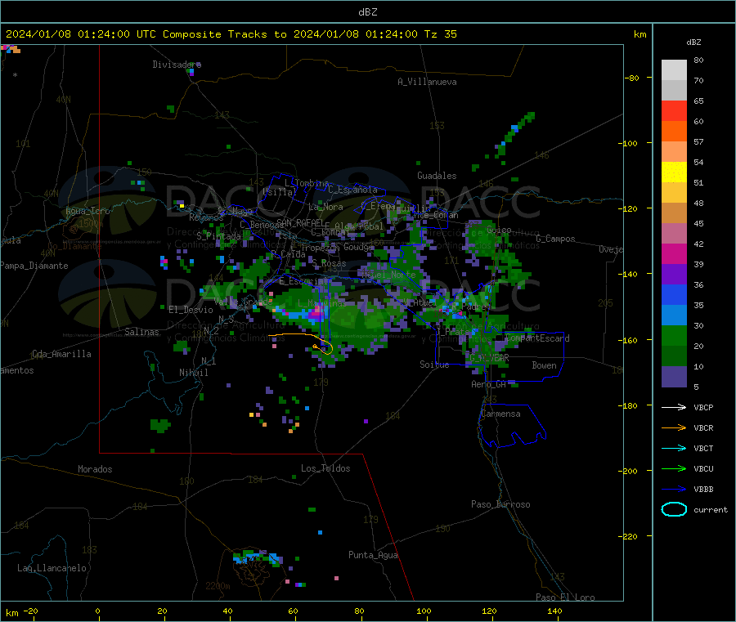Click the green echo blob south of Salinas
The height and width of the screenshot is (622, 736).
pos(160,425)
